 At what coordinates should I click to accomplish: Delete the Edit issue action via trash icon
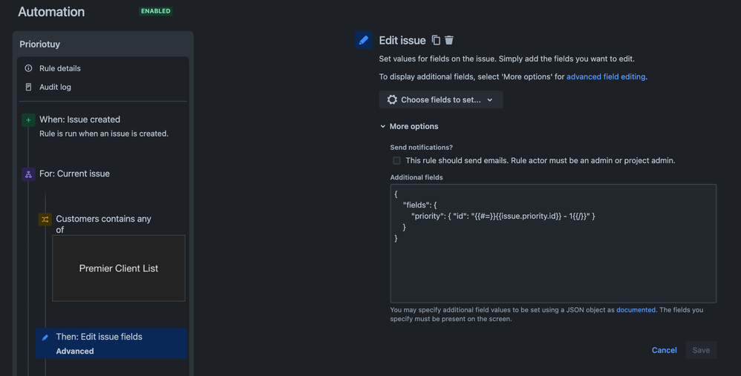click(x=449, y=40)
